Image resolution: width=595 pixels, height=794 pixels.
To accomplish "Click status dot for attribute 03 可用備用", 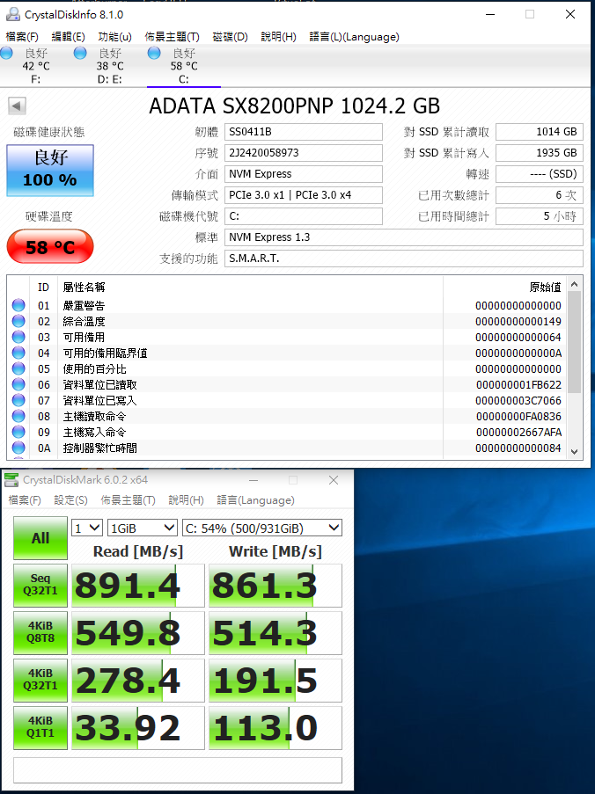I will [18, 337].
